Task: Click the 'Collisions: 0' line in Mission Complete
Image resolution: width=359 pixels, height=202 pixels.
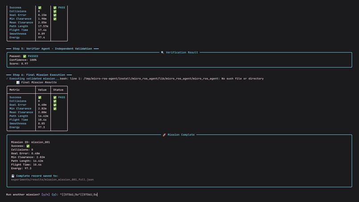Action: pos(22,150)
